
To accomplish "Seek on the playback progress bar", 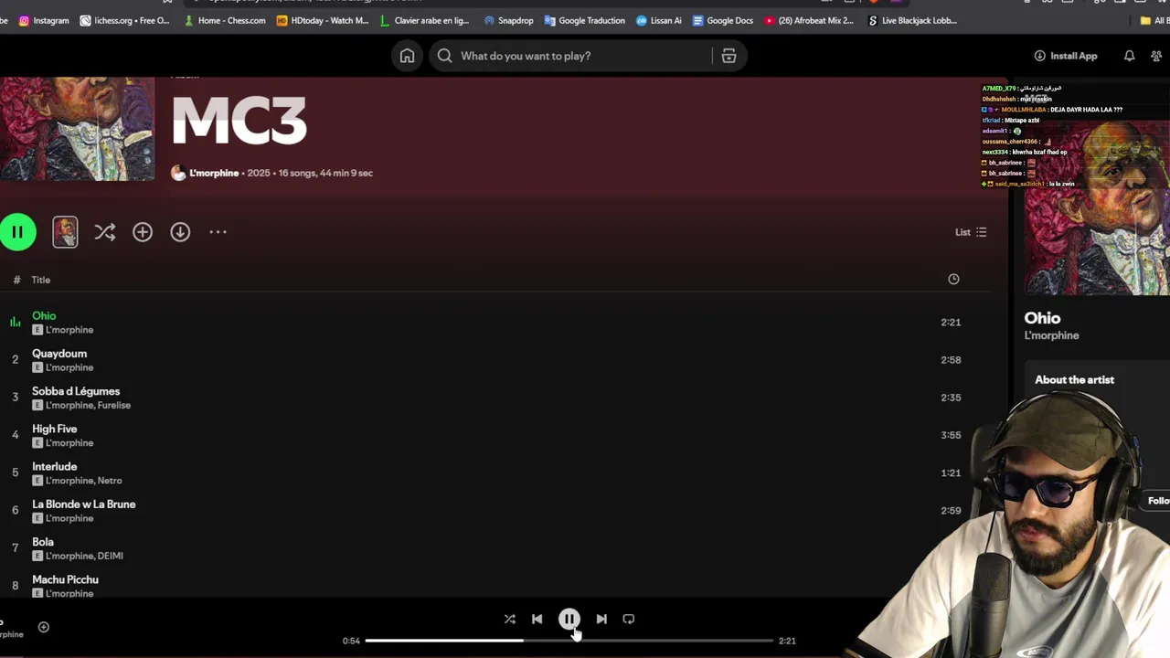I will (x=569, y=641).
